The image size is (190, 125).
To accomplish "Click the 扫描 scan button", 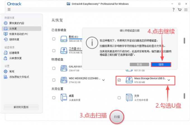I will (x=117, y=117).
